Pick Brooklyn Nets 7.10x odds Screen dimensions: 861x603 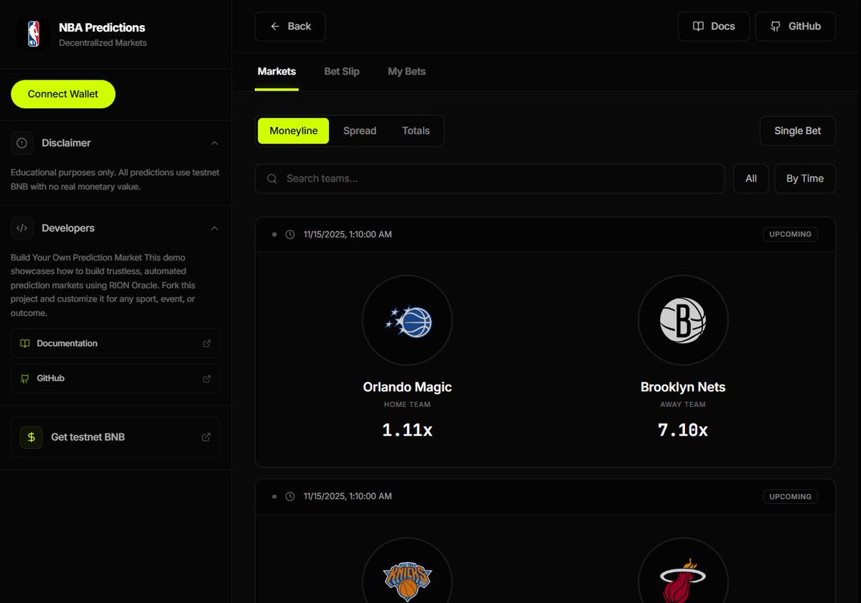tap(683, 430)
